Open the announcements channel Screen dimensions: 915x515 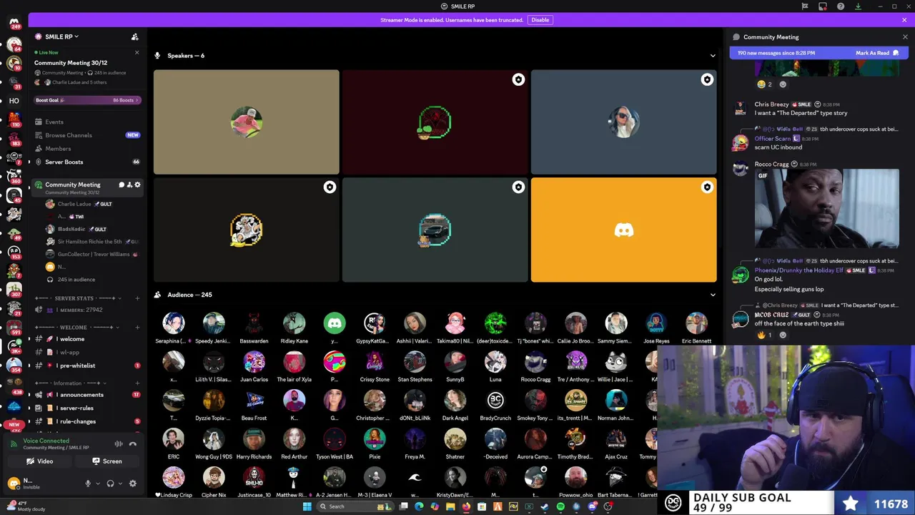coord(79,395)
